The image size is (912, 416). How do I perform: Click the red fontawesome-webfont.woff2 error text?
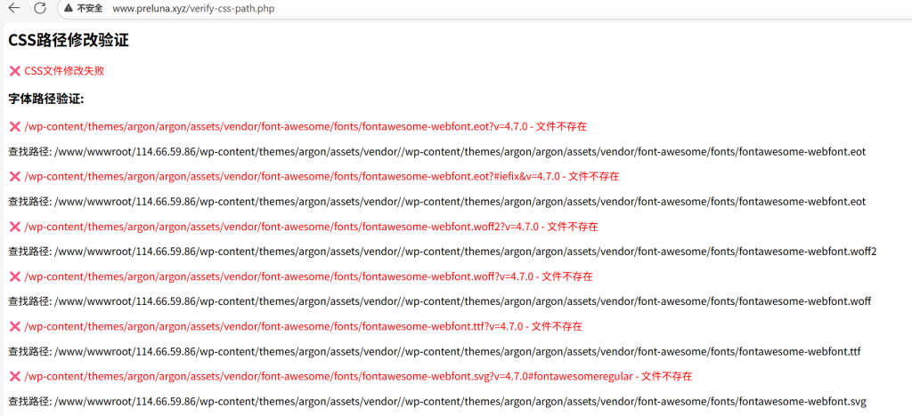pos(311,227)
